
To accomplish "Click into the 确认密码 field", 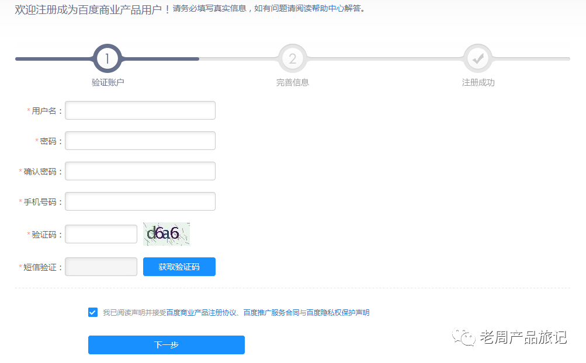I will pyautogui.click(x=140, y=171).
